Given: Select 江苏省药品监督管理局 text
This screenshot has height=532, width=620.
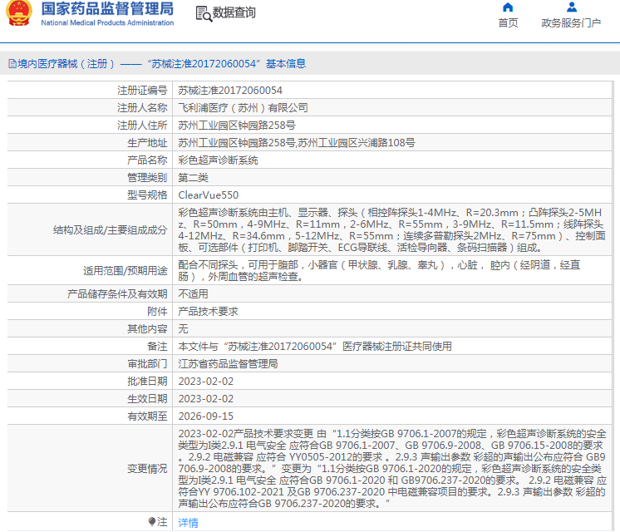Looking at the screenshot, I should 228,363.
